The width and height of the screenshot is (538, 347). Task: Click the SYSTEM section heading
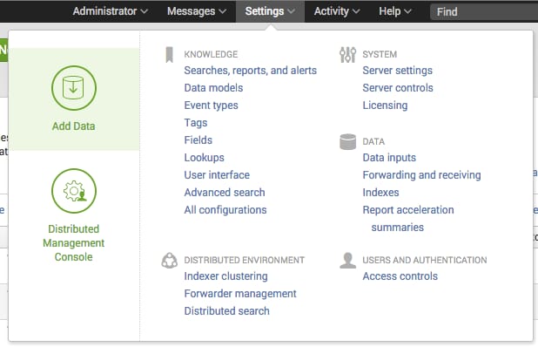[x=380, y=55]
